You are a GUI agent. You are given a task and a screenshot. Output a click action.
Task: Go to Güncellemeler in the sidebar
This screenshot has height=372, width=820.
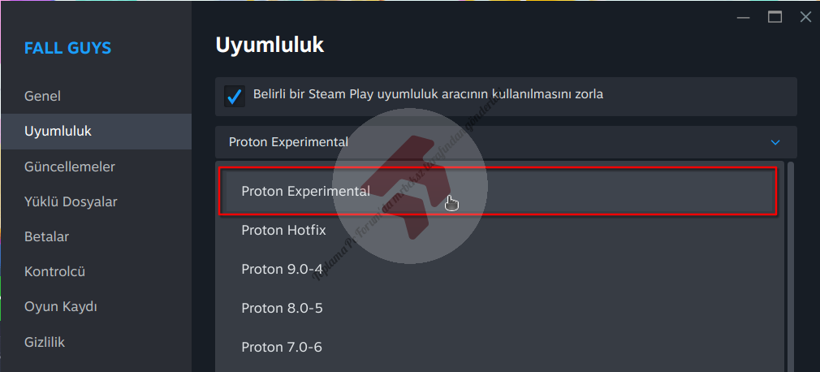70,167
